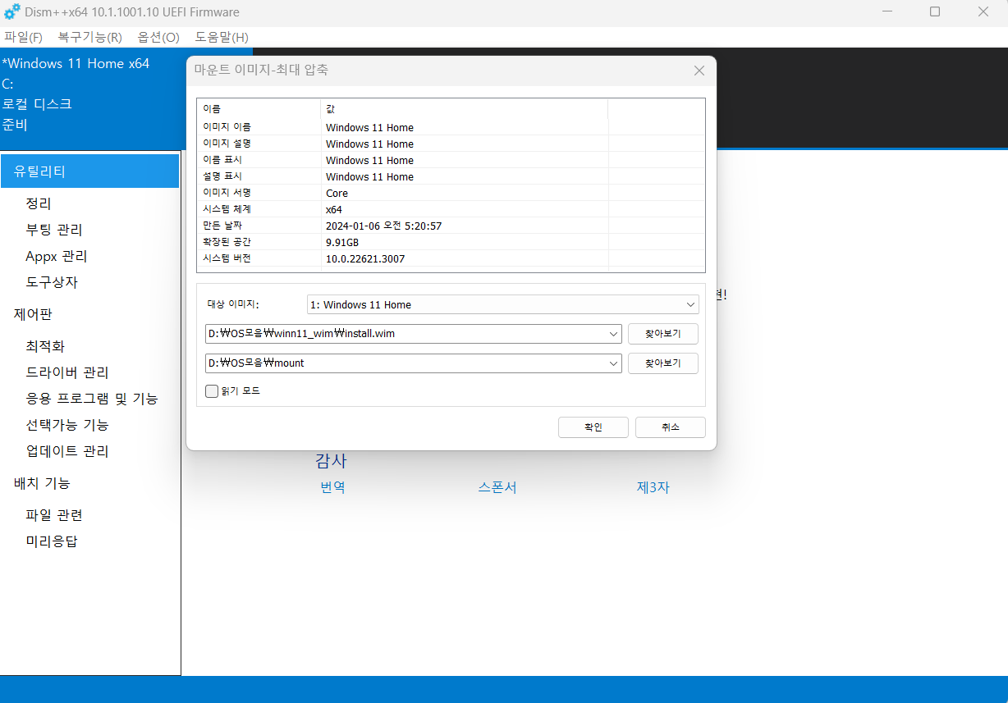Open the 옵션(O) menu
The image size is (1008, 703).
(x=158, y=37)
